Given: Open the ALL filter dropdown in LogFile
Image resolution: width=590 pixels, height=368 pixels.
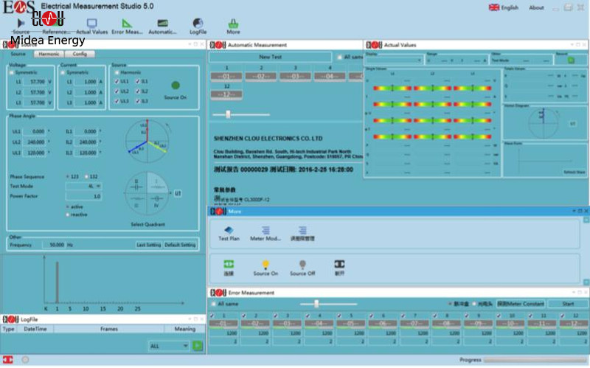Looking at the screenshot, I should (x=169, y=346).
